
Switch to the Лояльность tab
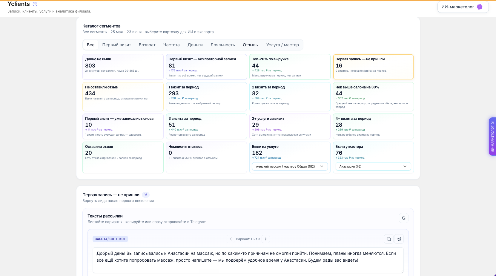pyautogui.click(x=223, y=45)
